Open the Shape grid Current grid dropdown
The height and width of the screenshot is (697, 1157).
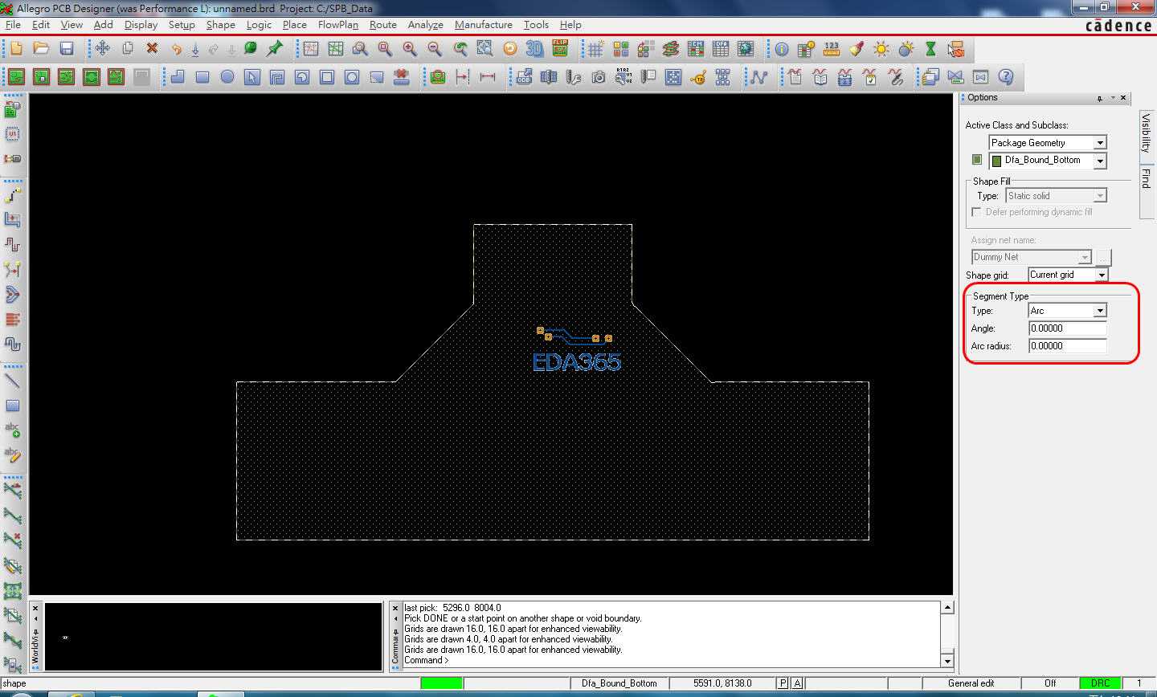click(1101, 275)
